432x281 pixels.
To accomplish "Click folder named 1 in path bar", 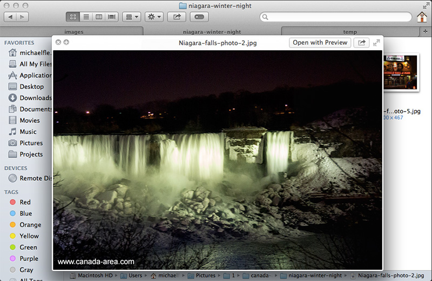I will pos(229,276).
